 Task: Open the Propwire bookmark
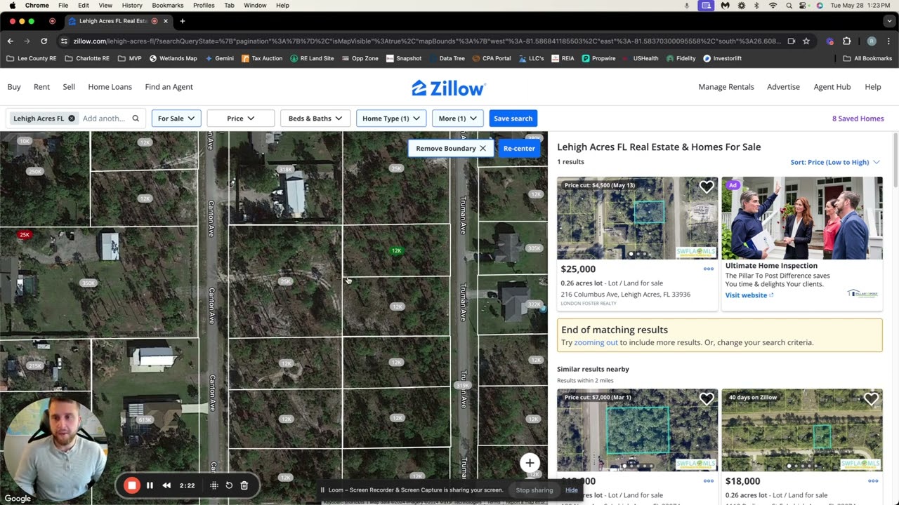coord(598,58)
